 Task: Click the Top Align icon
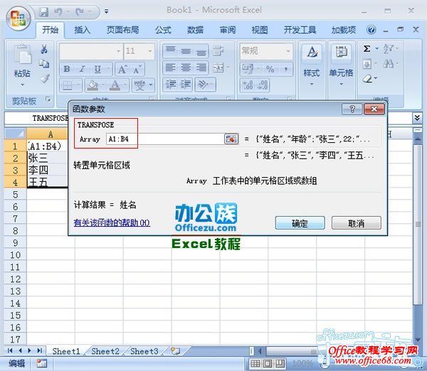pyautogui.click(x=171, y=51)
